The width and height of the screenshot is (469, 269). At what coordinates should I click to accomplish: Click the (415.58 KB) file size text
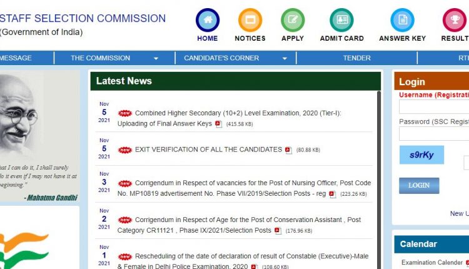click(x=240, y=124)
